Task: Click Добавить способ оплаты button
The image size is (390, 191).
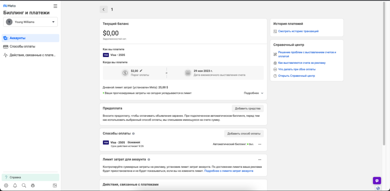Action: pos(244,133)
